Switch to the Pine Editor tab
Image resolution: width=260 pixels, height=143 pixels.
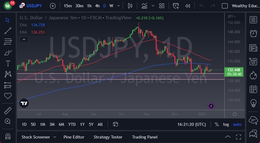coord(74,137)
